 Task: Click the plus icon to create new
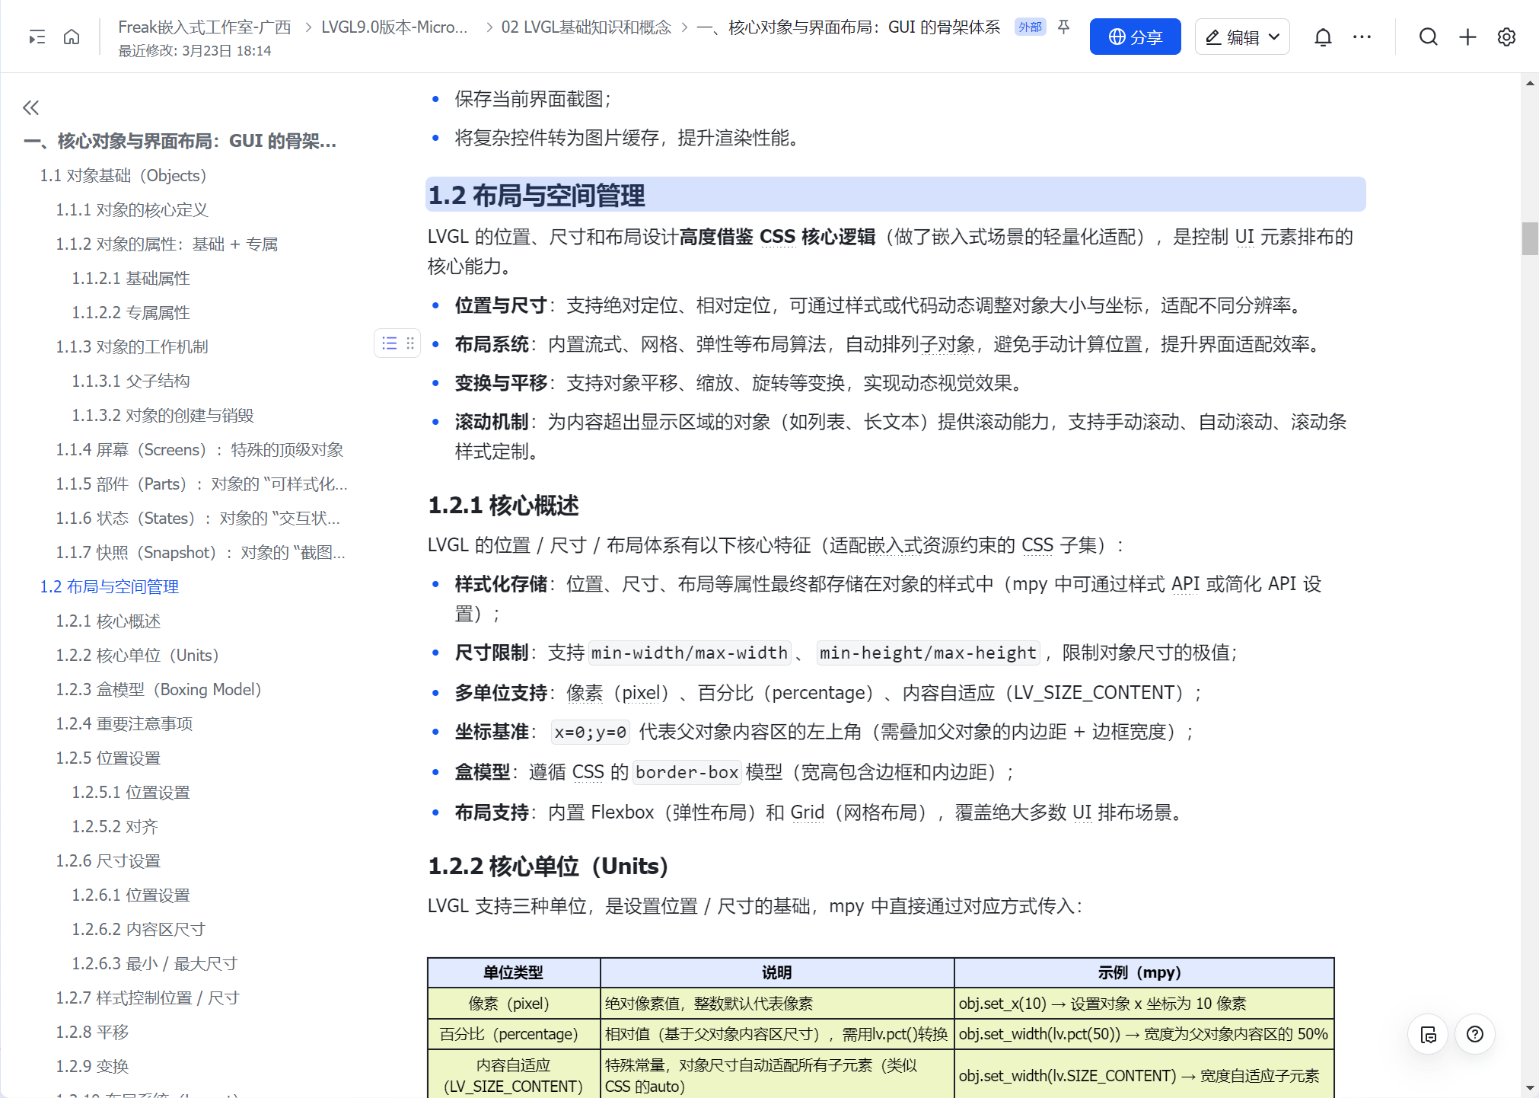[1467, 37]
